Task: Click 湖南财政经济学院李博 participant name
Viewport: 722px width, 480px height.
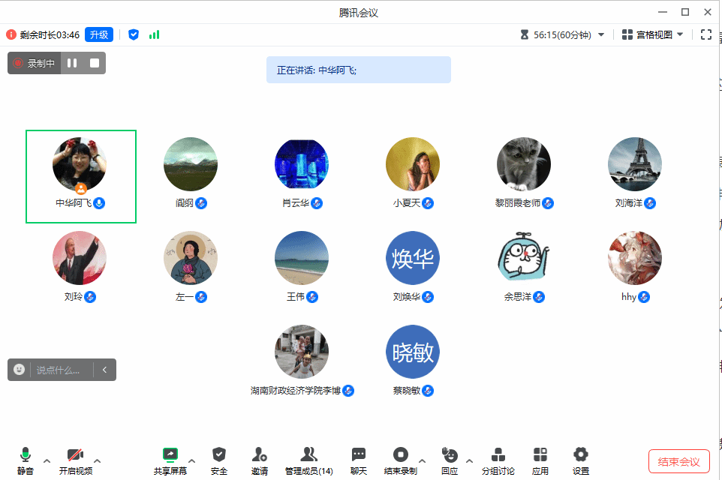Action: tap(296, 391)
